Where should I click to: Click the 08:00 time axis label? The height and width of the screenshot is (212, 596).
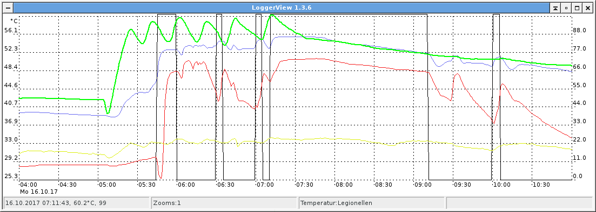point(344,185)
